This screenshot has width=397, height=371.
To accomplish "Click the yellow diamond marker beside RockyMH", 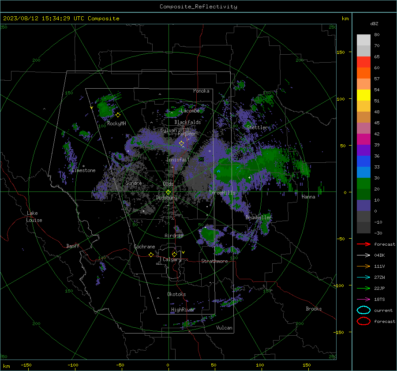I will pos(118,115).
